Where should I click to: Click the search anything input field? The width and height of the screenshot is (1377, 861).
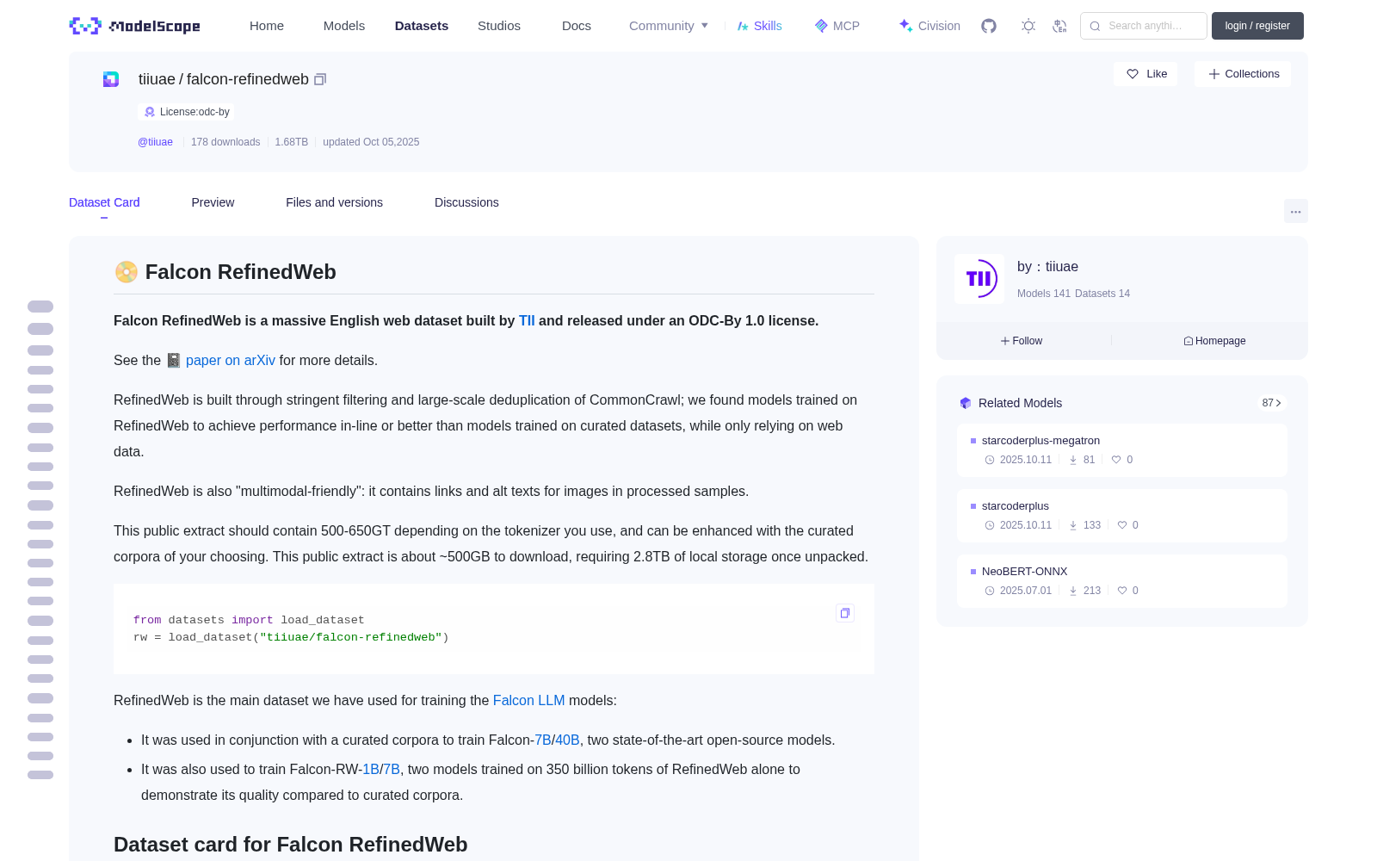click(1144, 26)
